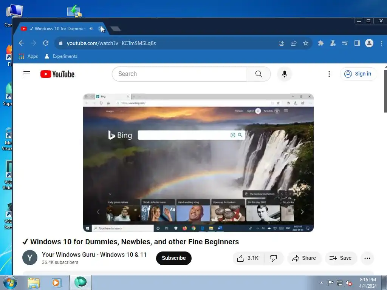Click the padlock site info icon
387x290 pixels.
point(61,43)
